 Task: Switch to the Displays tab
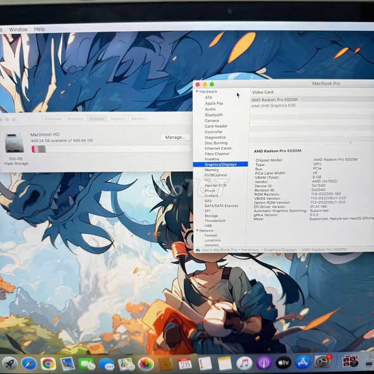(75, 119)
